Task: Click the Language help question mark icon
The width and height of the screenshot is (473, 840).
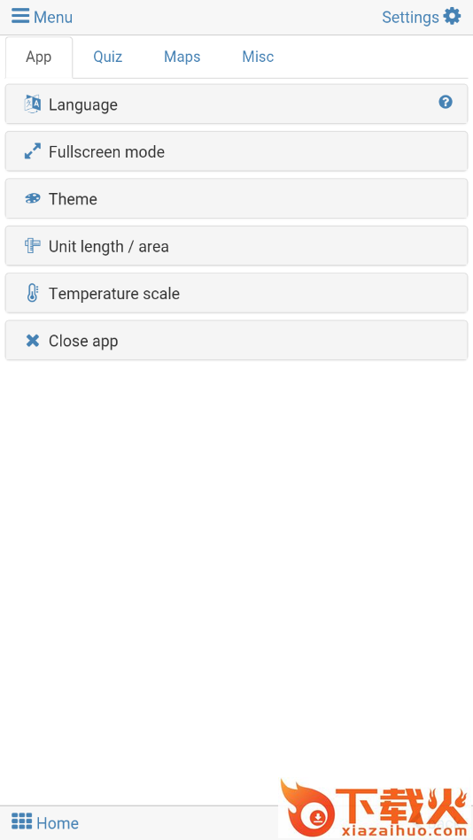Action: [x=446, y=102]
